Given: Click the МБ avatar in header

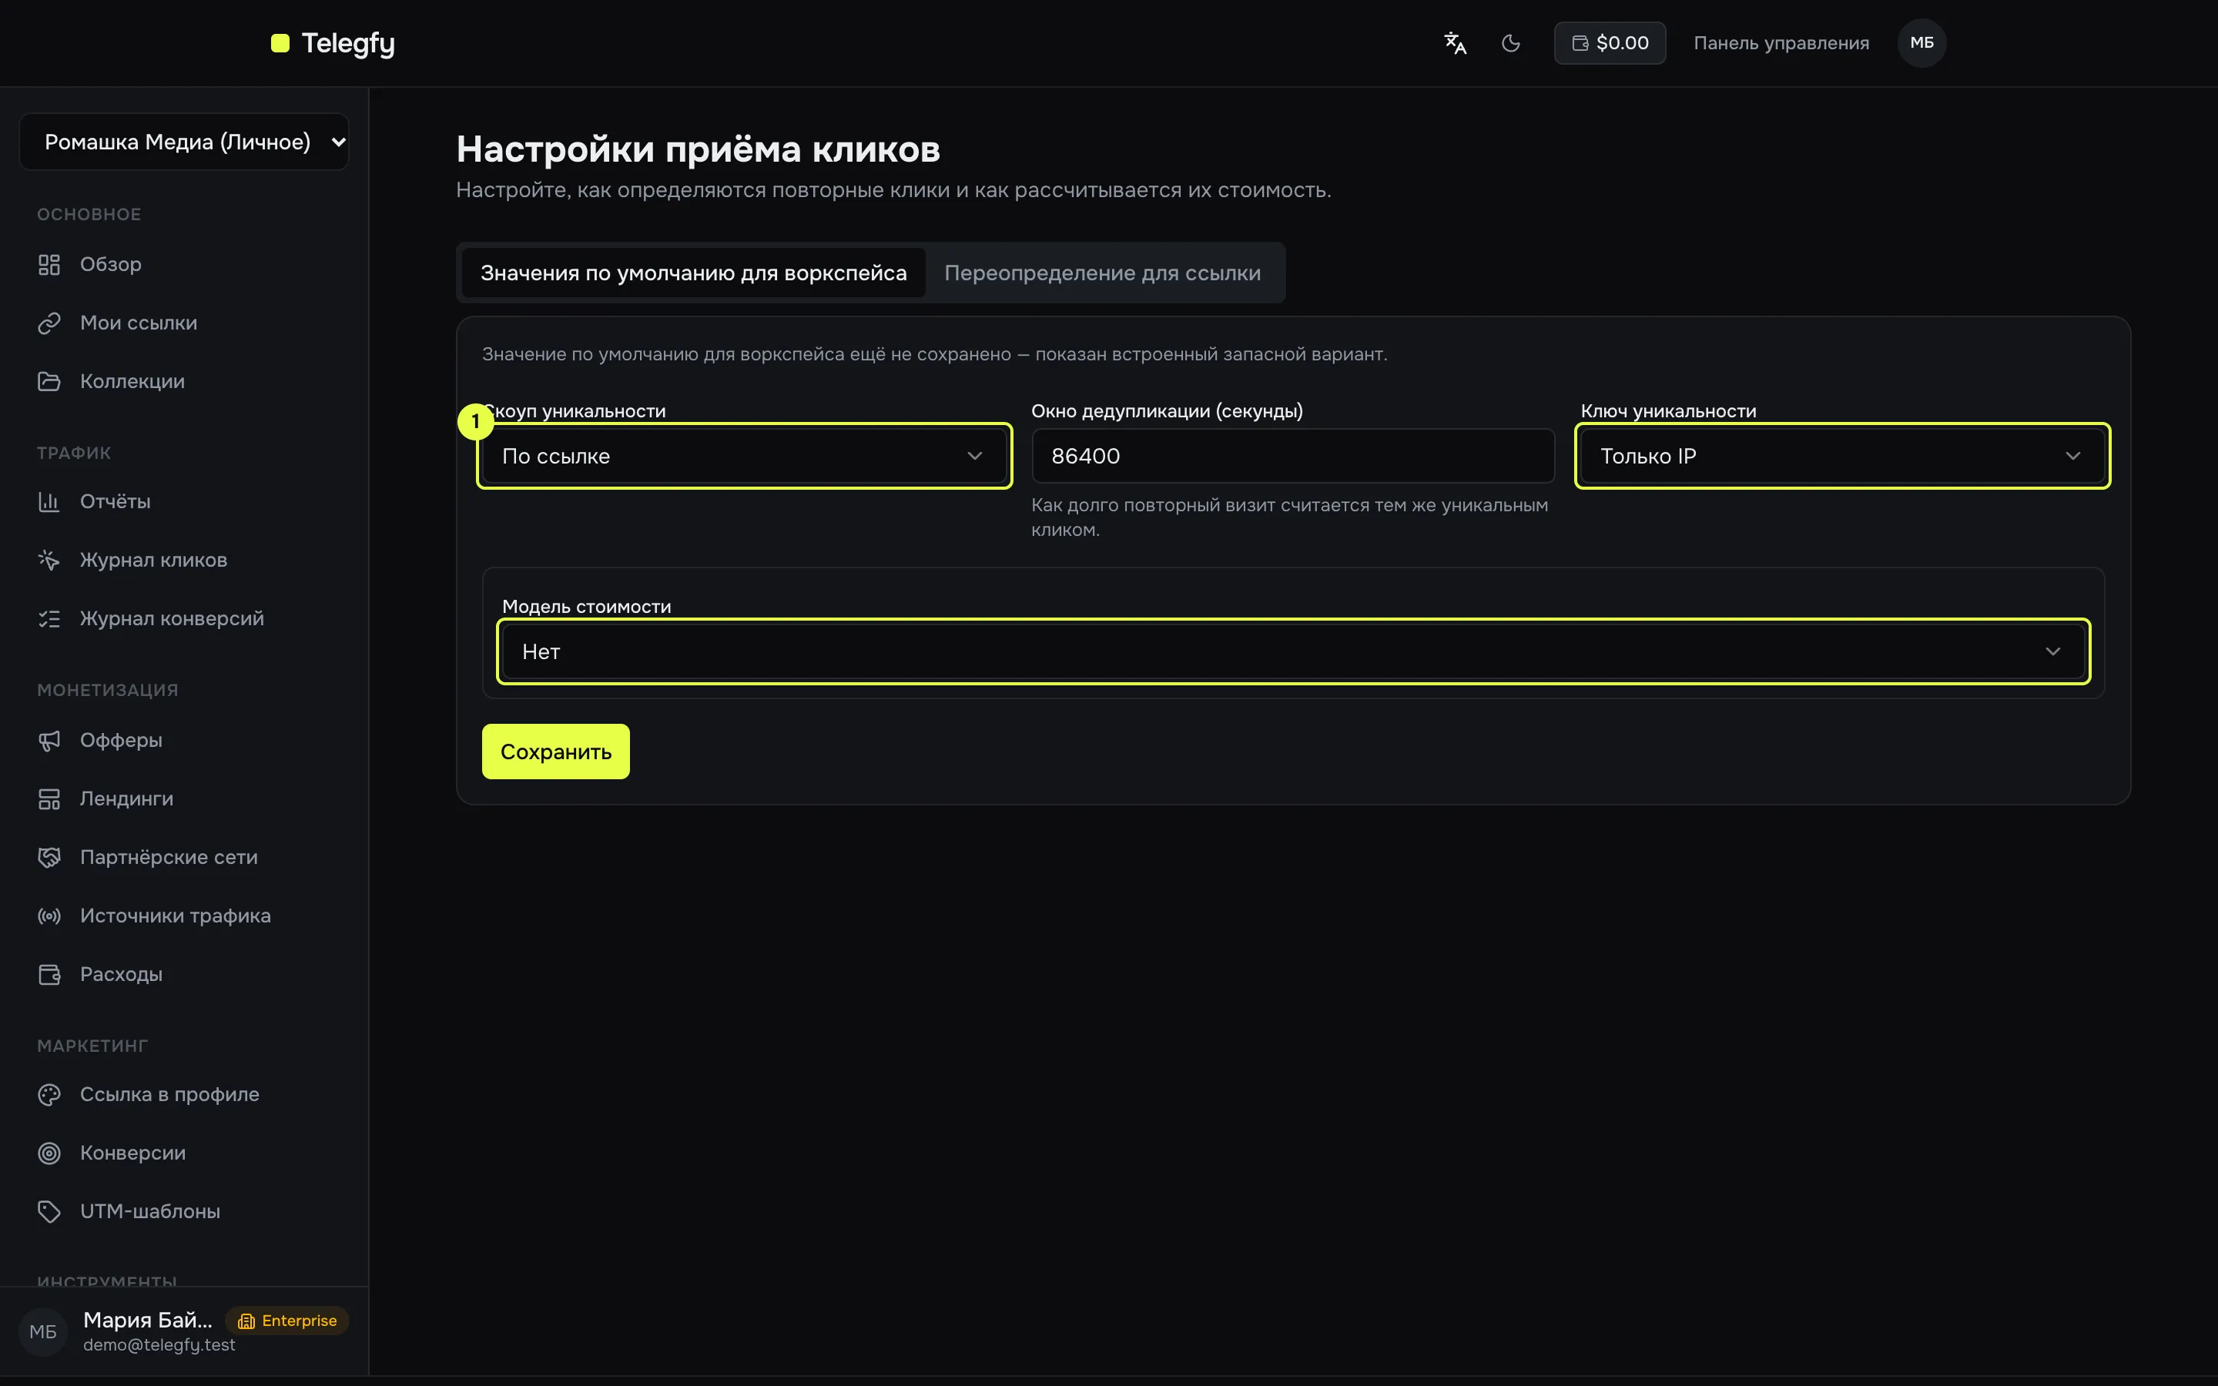Looking at the screenshot, I should tap(1921, 43).
